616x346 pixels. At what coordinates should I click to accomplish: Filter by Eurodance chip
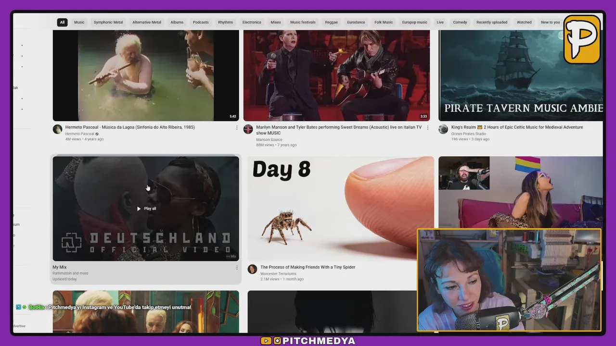click(356, 22)
